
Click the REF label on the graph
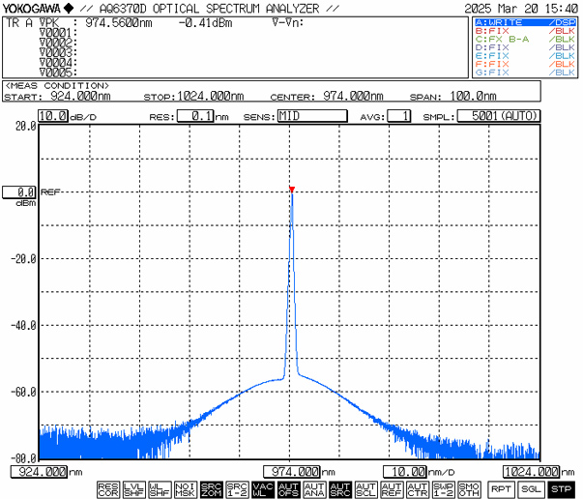click(50, 192)
